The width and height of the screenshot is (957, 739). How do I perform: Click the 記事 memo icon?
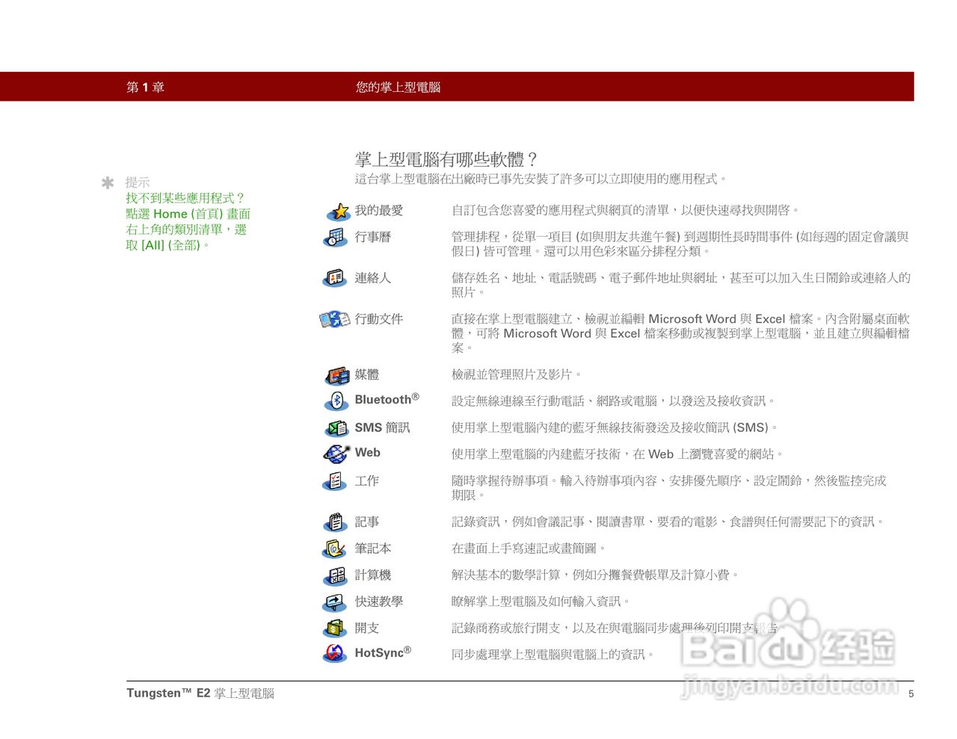(x=336, y=522)
